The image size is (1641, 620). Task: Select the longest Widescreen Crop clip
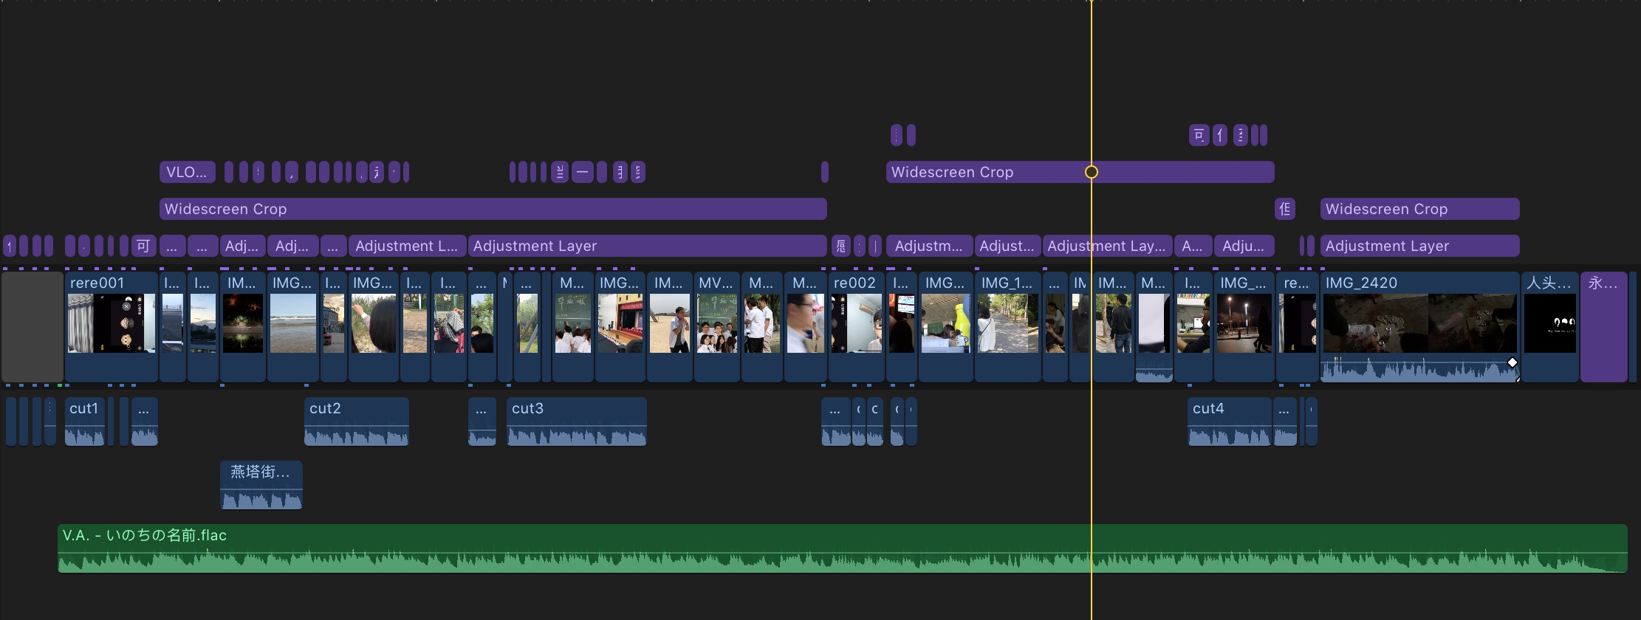coord(493,209)
